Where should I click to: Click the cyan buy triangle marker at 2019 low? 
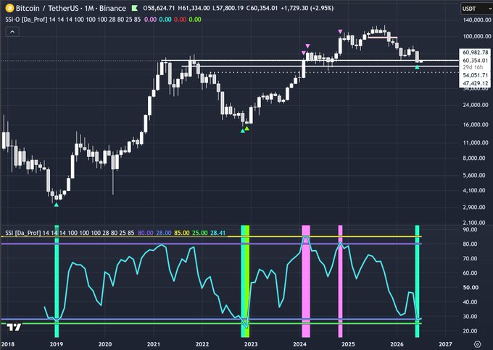[57, 205]
